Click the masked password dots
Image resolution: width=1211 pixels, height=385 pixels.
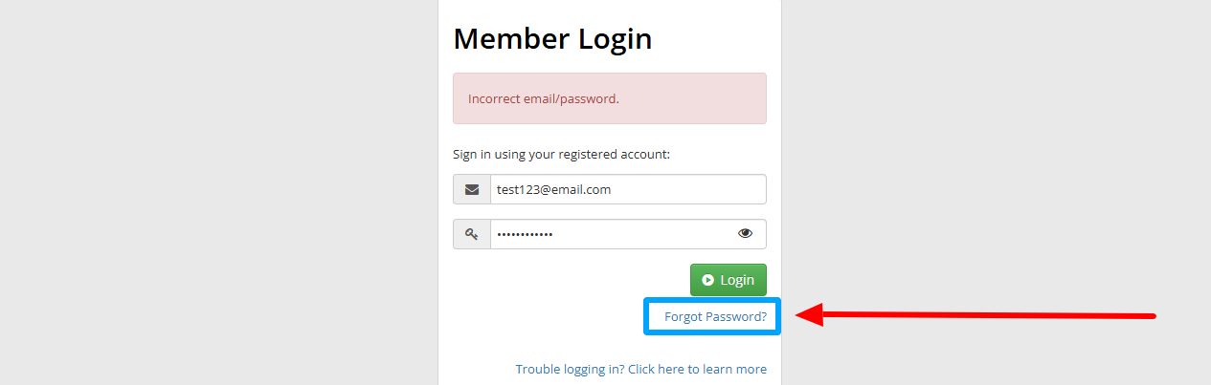525,234
